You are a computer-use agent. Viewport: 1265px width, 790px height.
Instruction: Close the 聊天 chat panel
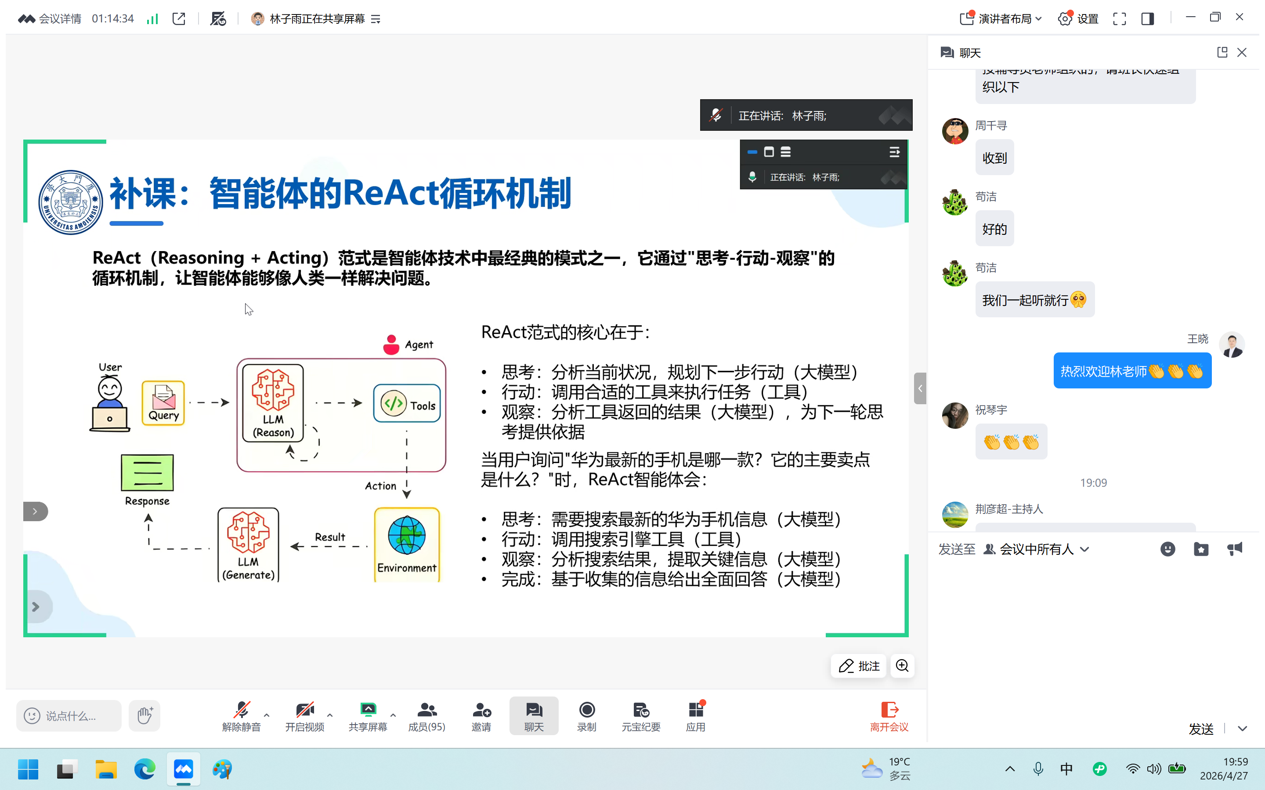1242,52
